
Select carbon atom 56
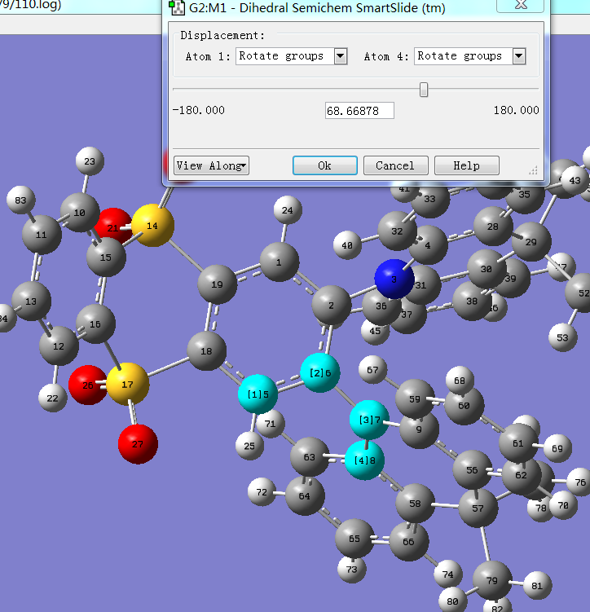pos(472,470)
